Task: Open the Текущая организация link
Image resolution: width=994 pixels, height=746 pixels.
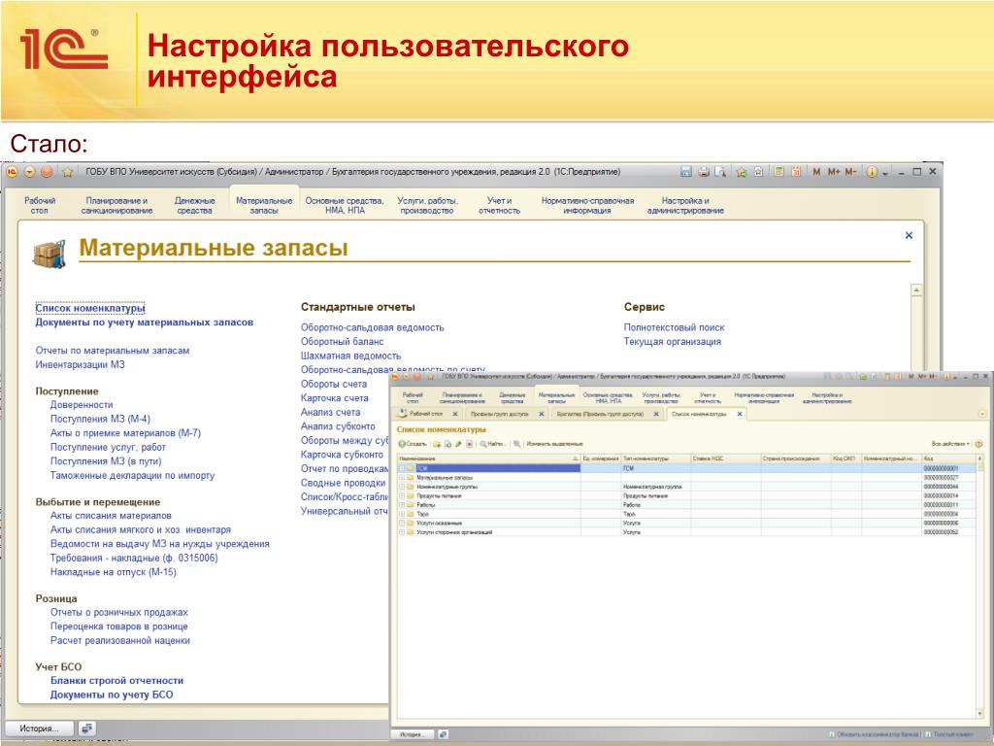Action: click(673, 342)
